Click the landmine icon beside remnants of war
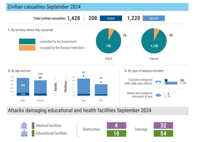The height and width of the screenshot is (142, 197). pyautogui.click(x=158, y=95)
